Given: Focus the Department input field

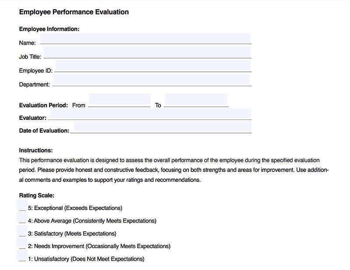Looking at the screenshot, I should [x=151, y=80].
